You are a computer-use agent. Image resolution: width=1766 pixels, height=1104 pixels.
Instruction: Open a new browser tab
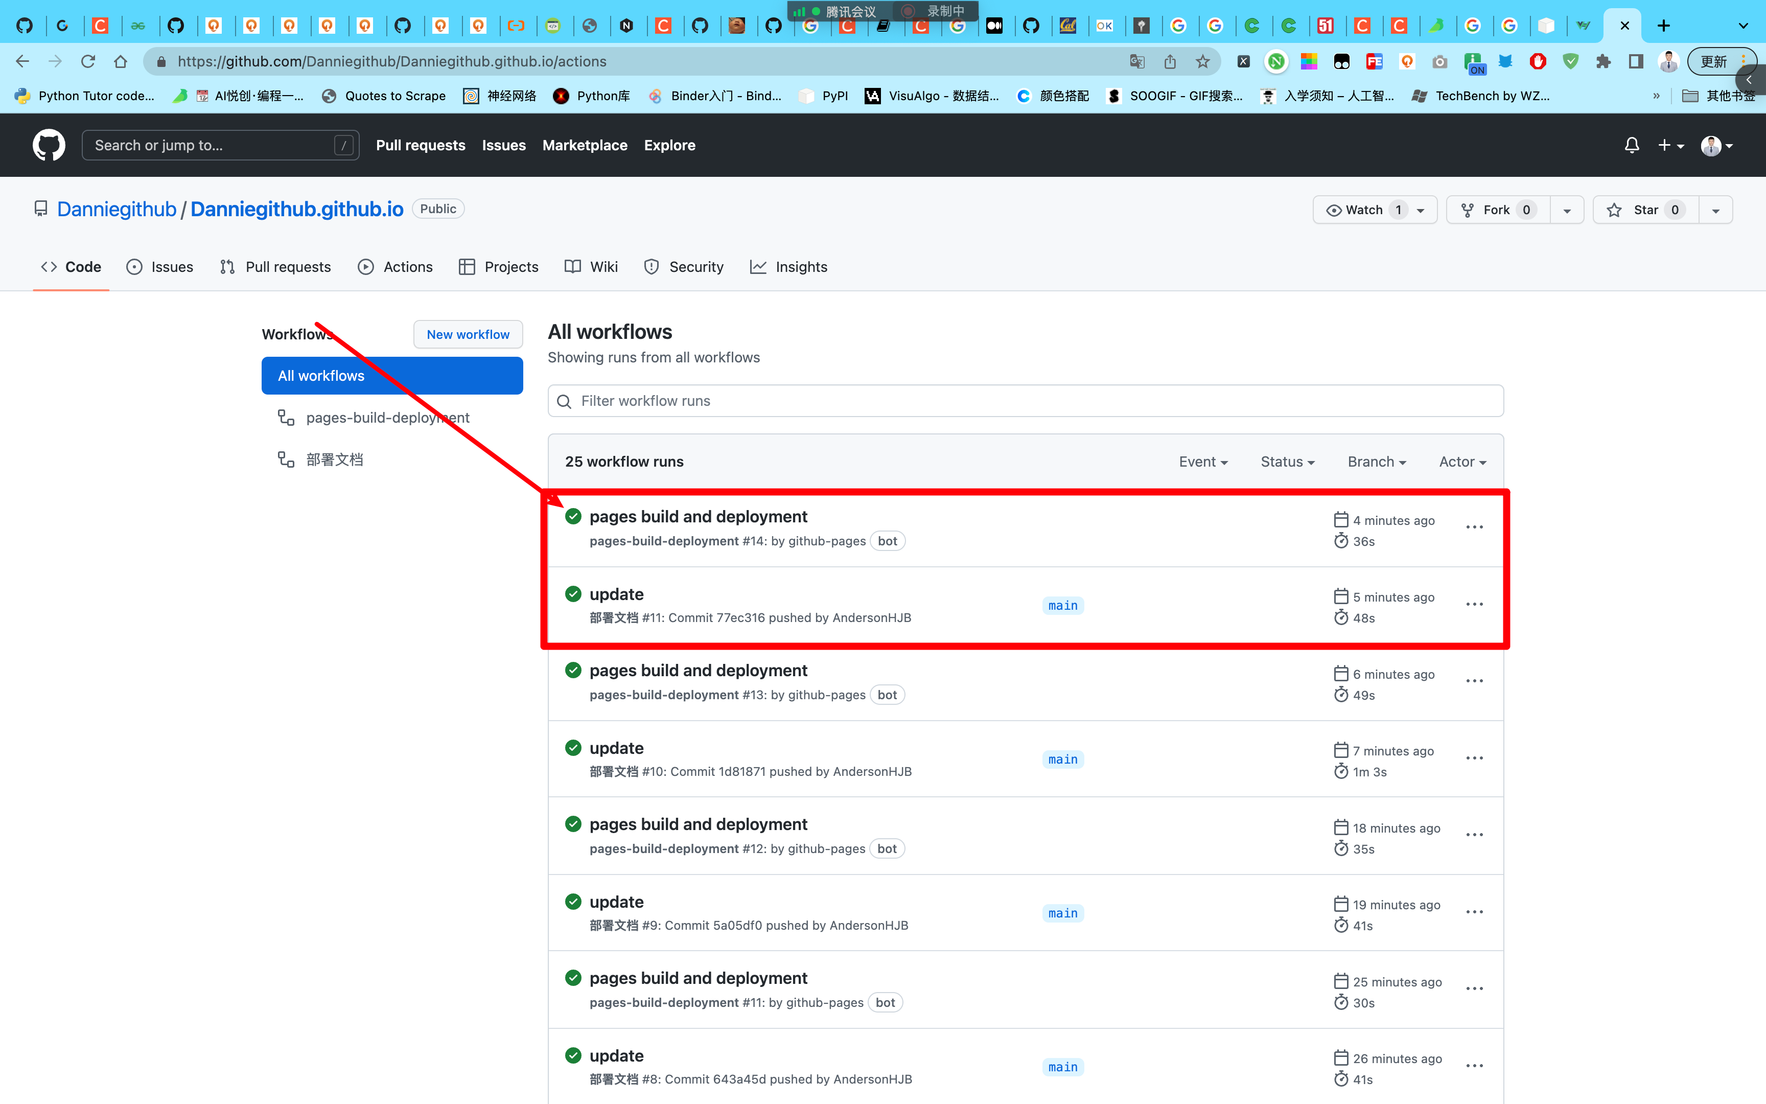(1664, 26)
